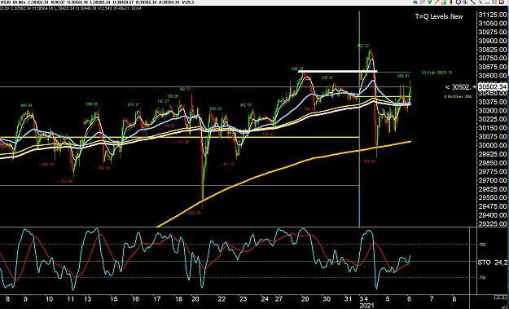
Task: Click the thick white horizontal resistance line
Action: (x=338, y=71)
